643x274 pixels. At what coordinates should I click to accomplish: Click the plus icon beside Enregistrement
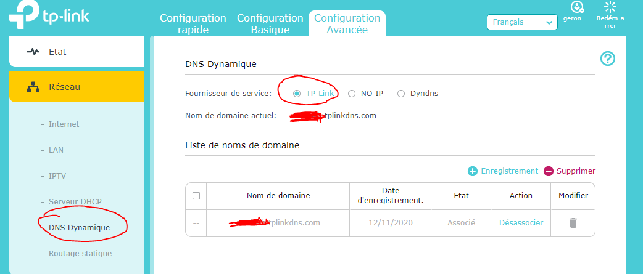(x=473, y=171)
